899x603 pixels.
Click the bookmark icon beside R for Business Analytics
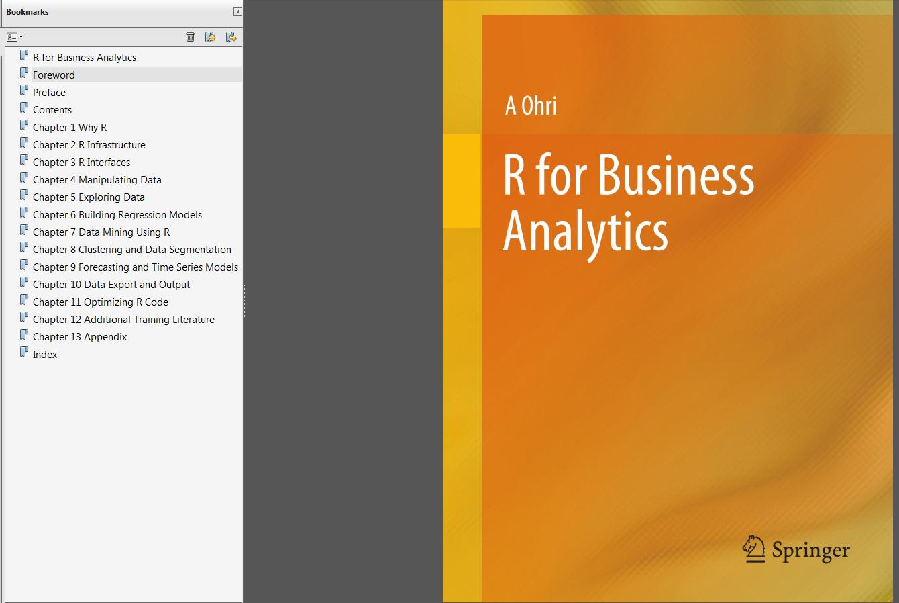coord(24,56)
